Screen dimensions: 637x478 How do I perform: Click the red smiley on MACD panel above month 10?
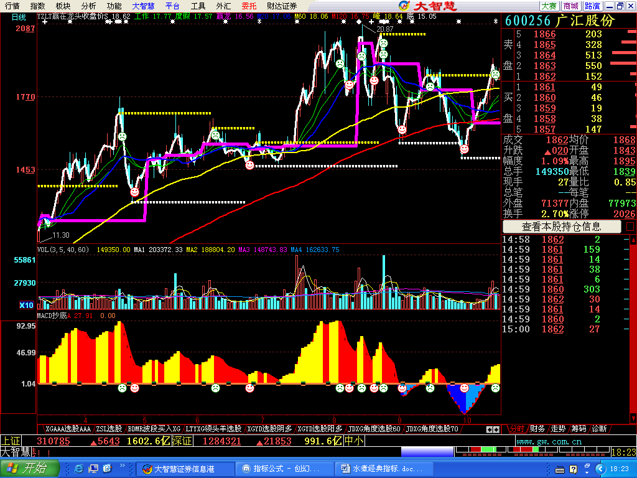tap(464, 388)
